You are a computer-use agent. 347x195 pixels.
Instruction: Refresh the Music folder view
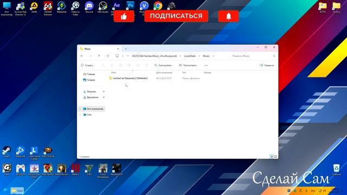pyautogui.click(x=108, y=56)
